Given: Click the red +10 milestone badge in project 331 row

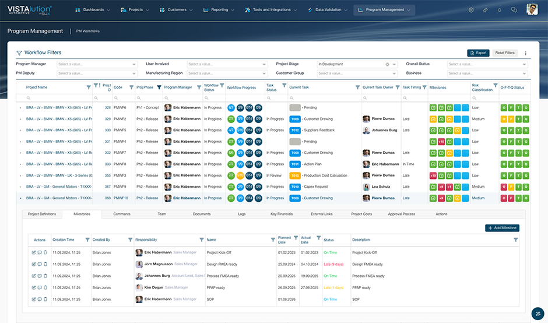Looking at the screenshot, I should tap(441, 142).
